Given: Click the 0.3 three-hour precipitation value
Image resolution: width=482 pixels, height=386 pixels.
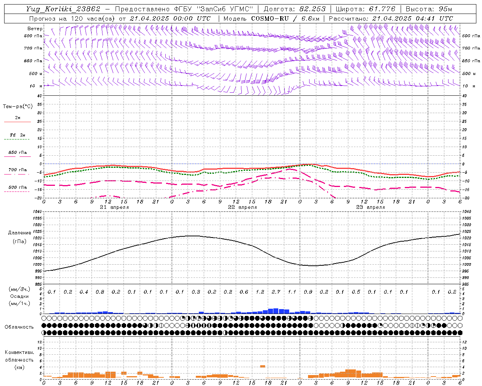Looking at the screenshot, I should [196, 292].
